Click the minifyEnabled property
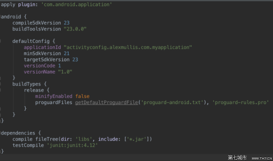Viewport: 273px width, 161px height. click(54, 96)
